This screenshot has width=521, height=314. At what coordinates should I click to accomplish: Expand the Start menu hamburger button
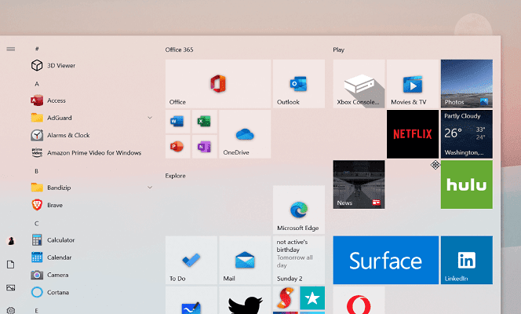pyautogui.click(x=11, y=49)
